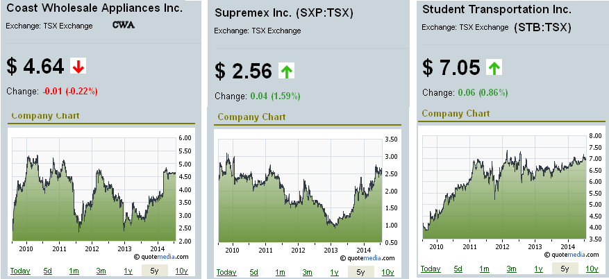609x279 pixels.
Task: Open 10y view for Supremex chart
Action: 388,272
